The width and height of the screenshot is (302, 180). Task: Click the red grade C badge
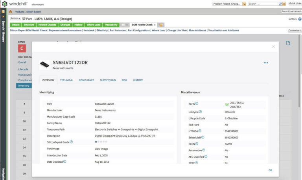click(22, 48)
